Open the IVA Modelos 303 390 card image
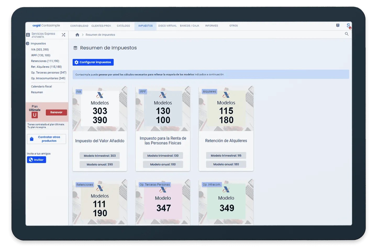Viewport: 377px width, 248px height. (x=100, y=109)
